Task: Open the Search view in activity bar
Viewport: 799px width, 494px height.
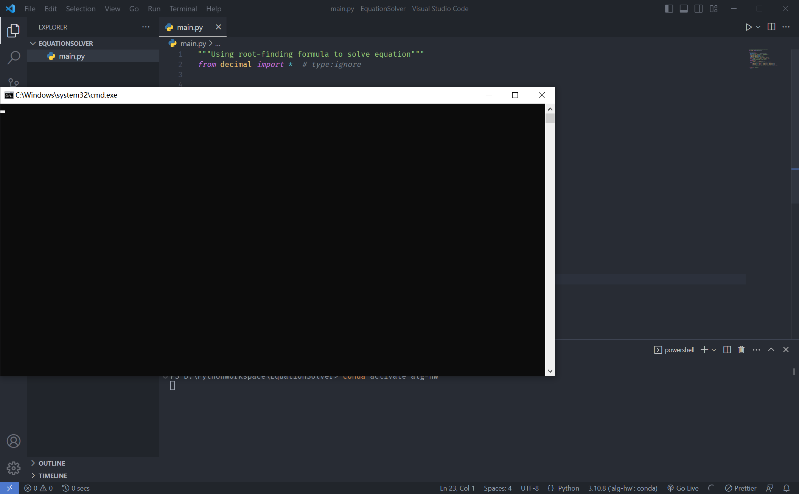Action: point(14,58)
